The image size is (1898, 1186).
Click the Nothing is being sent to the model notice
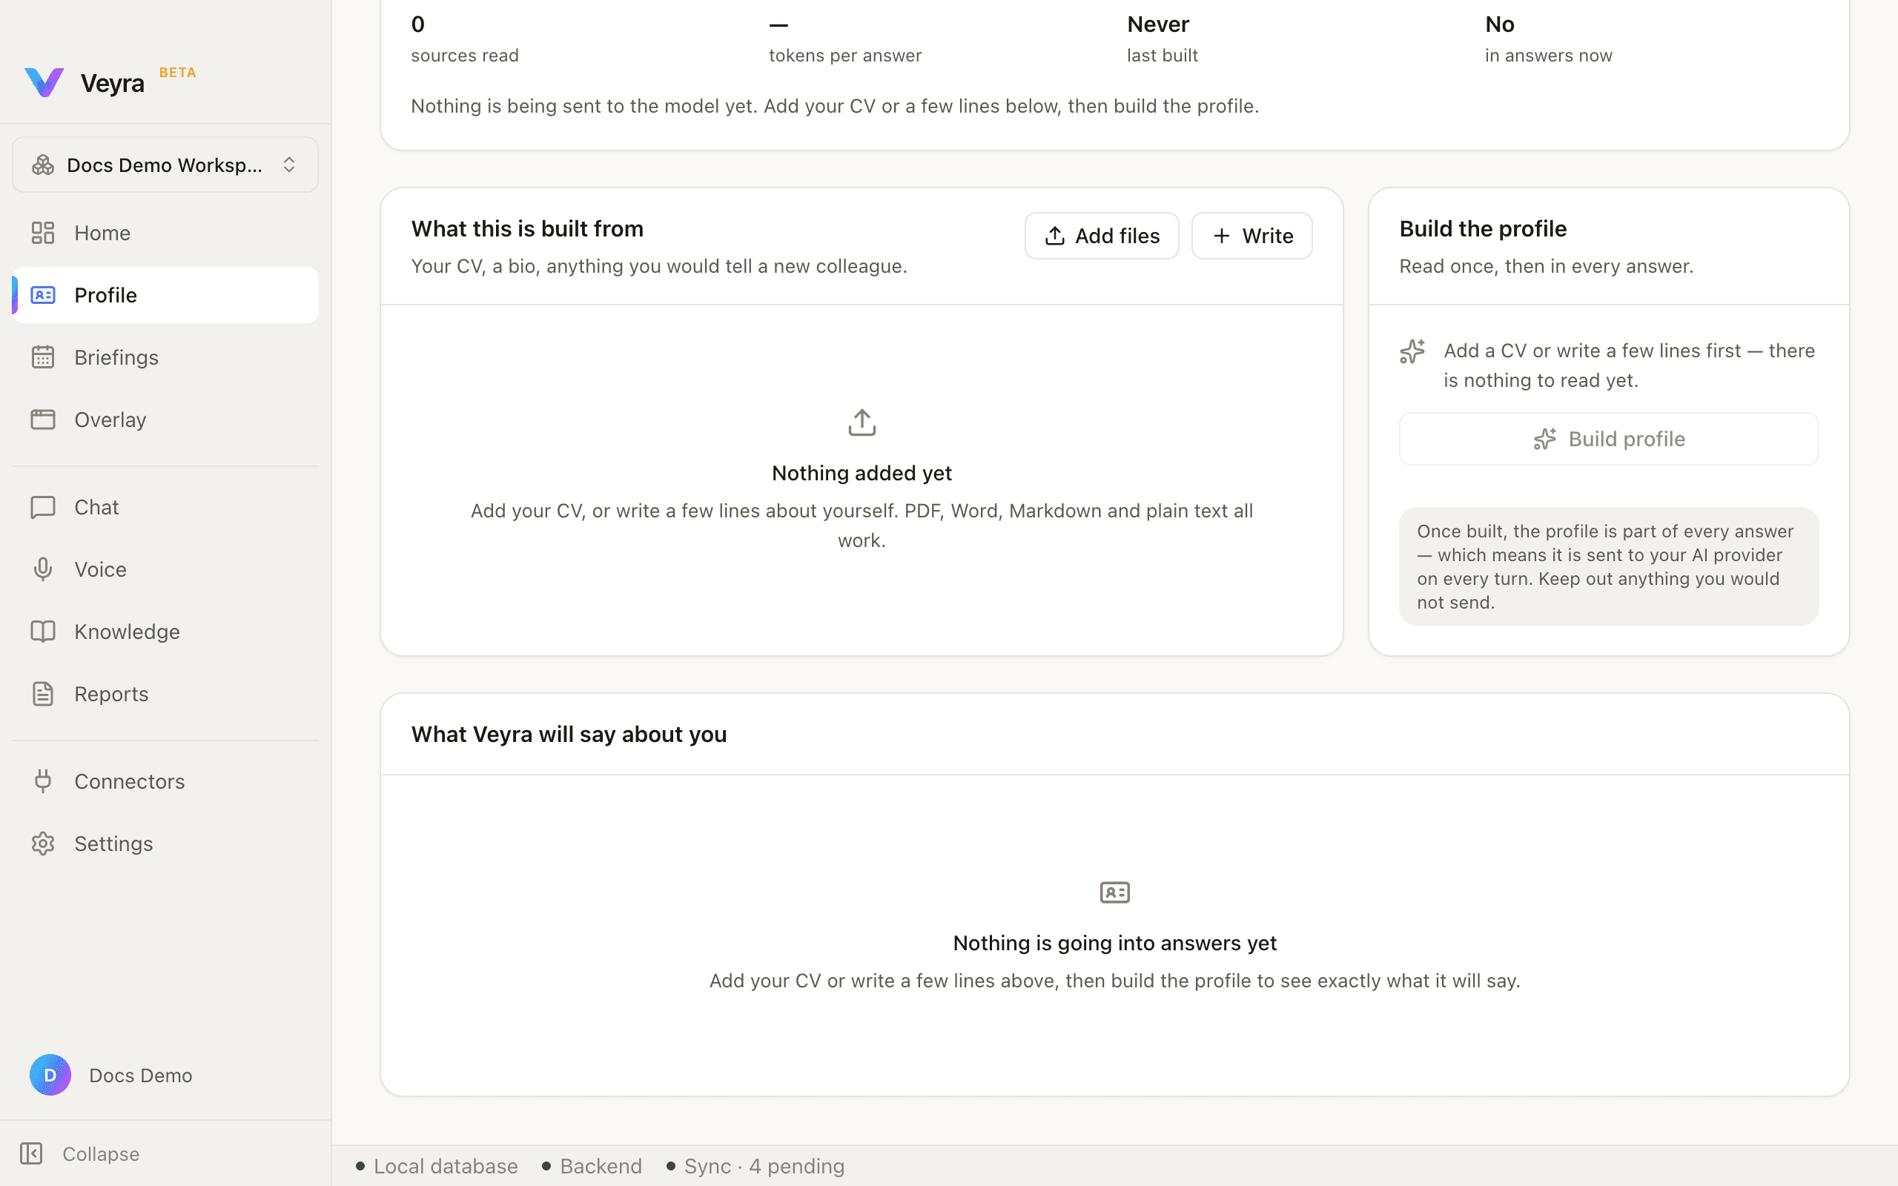(835, 106)
